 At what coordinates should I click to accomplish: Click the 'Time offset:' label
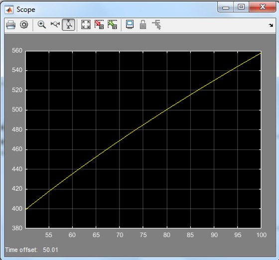(x=21, y=250)
